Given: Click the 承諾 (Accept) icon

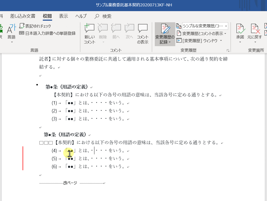Looking at the screenshot, I should click(240, 29).
